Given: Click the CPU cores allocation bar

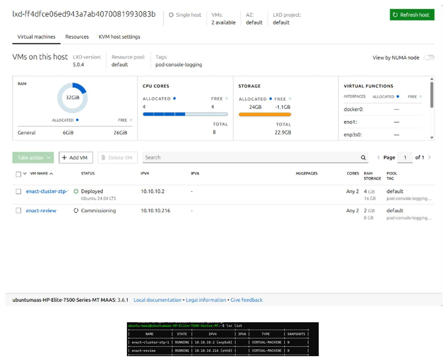Looking at the screenshot, I should point(186,114).
